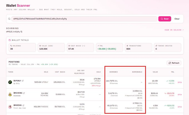
Task: Click 214.7975 SOL borrowed value
Action: click(112, 81)
